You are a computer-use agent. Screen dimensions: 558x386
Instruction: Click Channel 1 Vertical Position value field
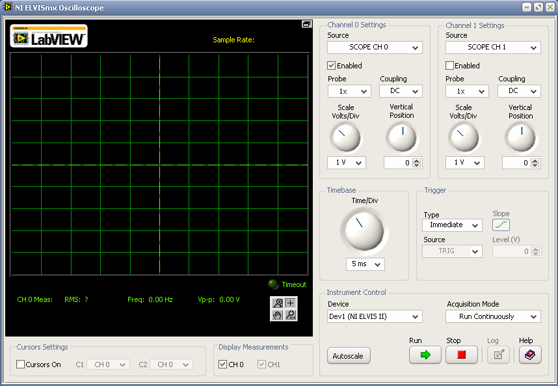coord(516,163)
